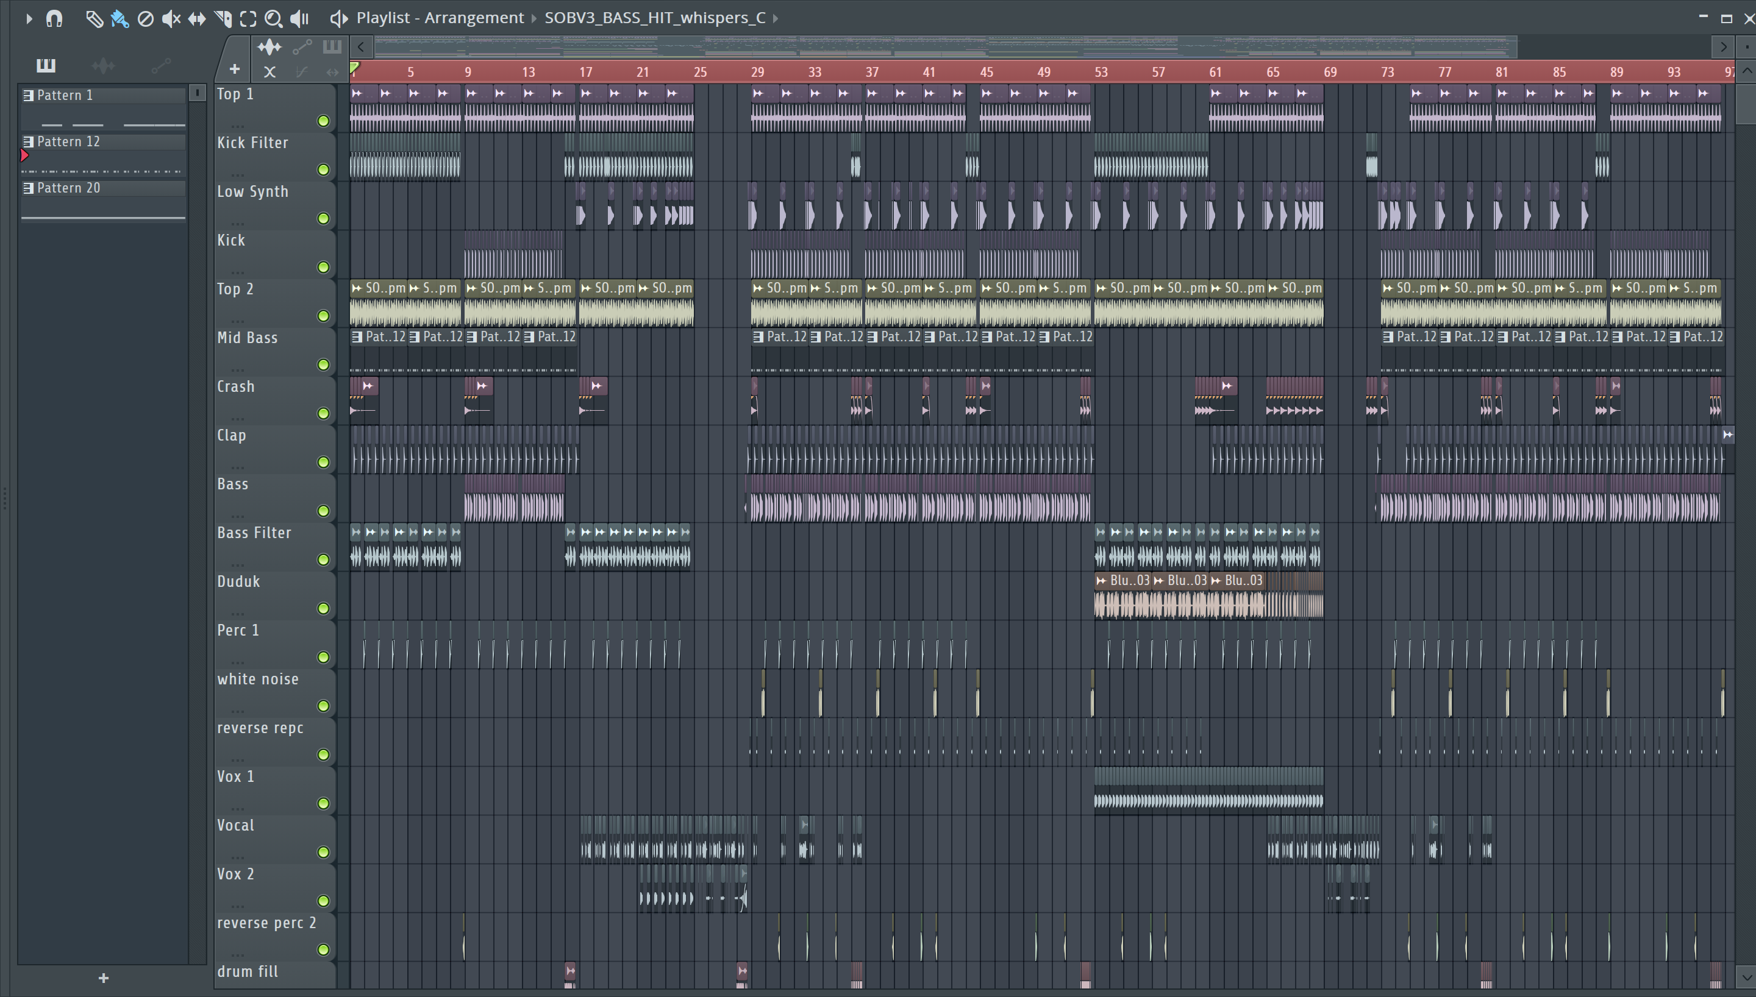The height and width of the screenshot is (997, 1756).
Task: Open the Playlist options menu arrow
Action: pos(28,18)
